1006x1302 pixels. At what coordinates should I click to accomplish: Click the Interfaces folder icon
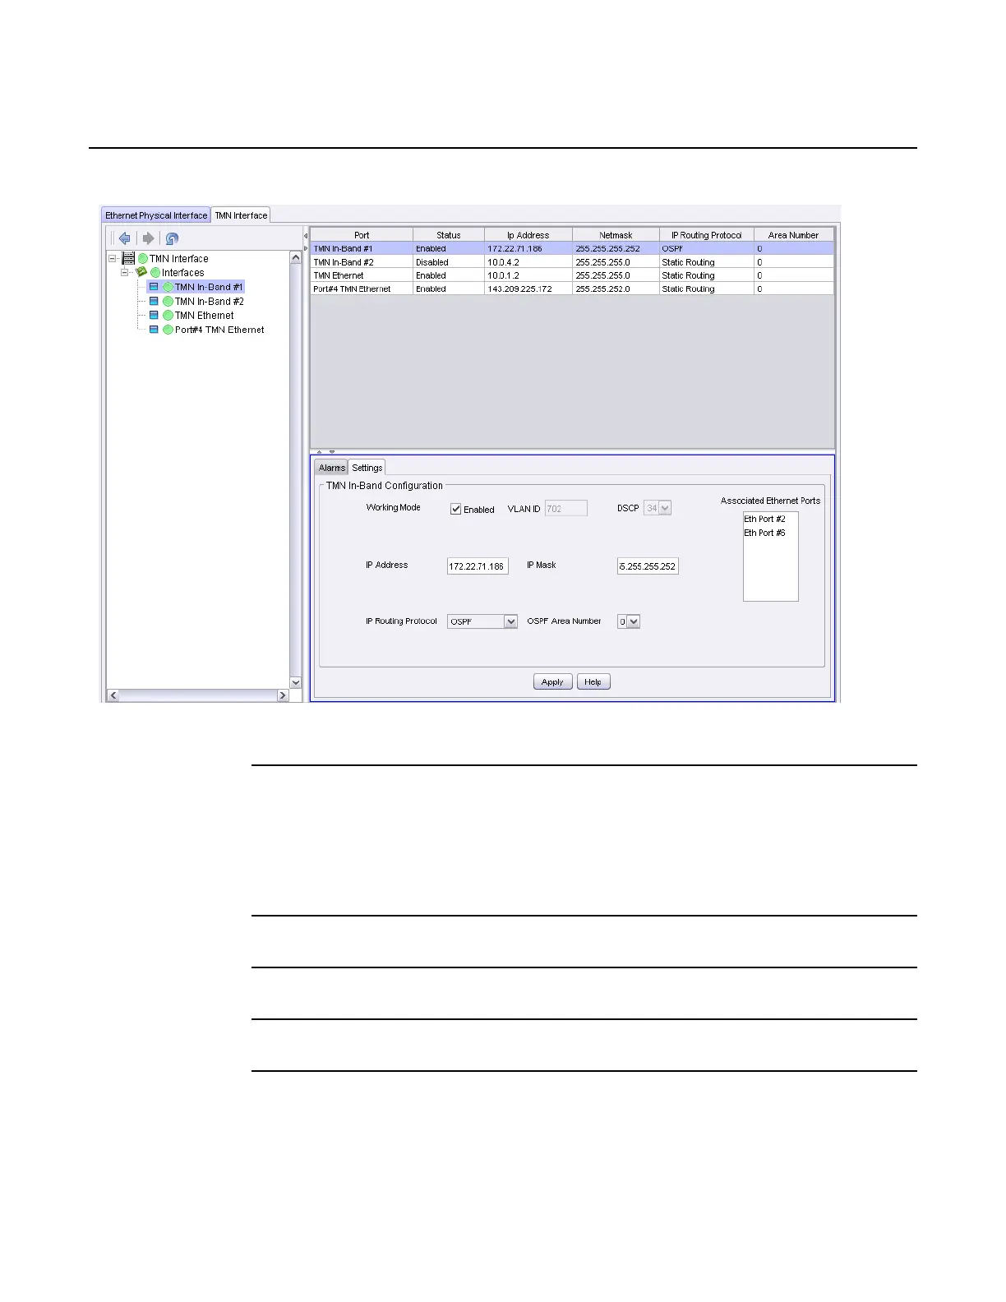coord(141,272)
